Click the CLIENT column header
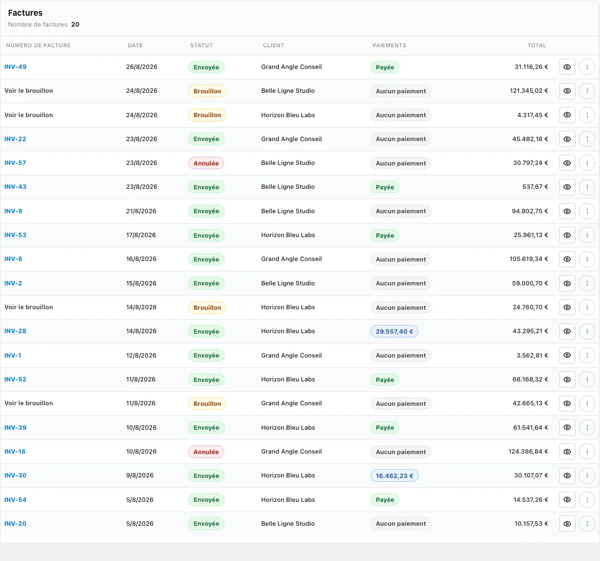This screenshot has height=561, width=600. pos(273,45)
